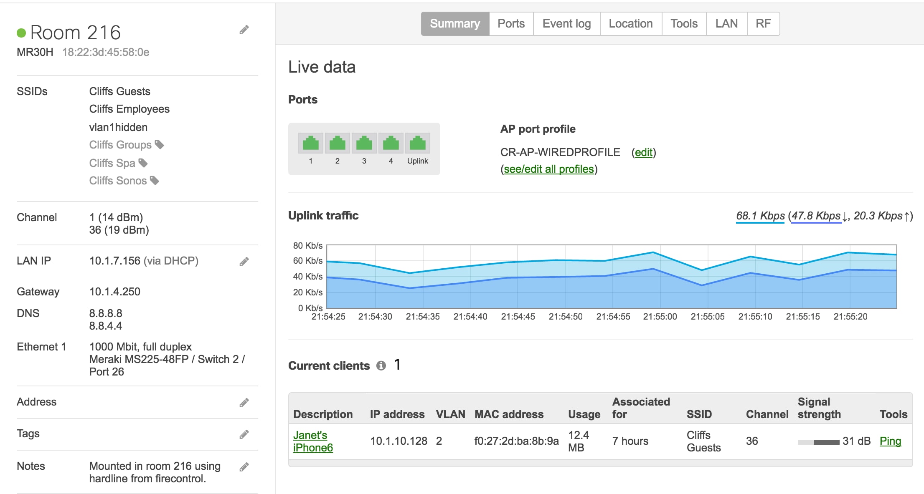Click the Address edit pencil icon
Screen dimensions: 924x494
[x=244, y=401]
